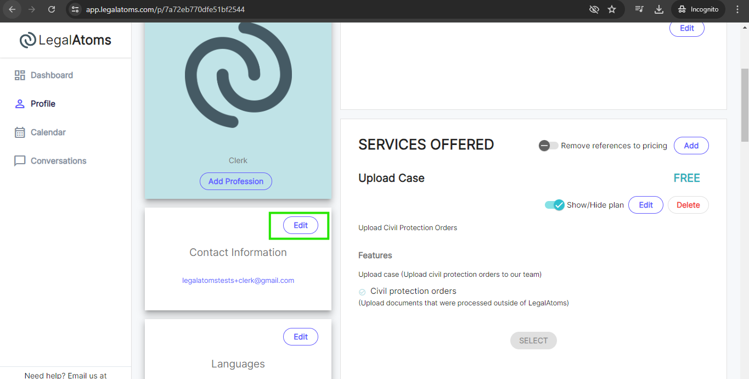The width and height of the screenshot is (749, 379).
Task: Go back using browser back arrow
Action: pos(12,9)
